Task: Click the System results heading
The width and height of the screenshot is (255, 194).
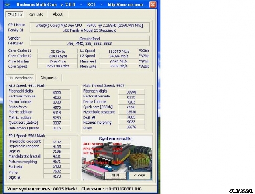Action: coord(115,139)
